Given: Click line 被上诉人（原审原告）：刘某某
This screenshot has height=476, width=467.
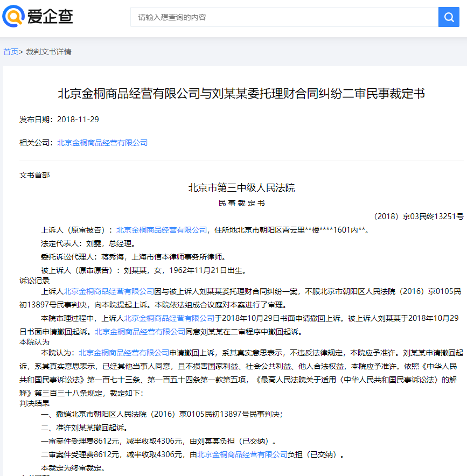Looking at the screenshot, I should pyautogui.click(x=144, y=270).
